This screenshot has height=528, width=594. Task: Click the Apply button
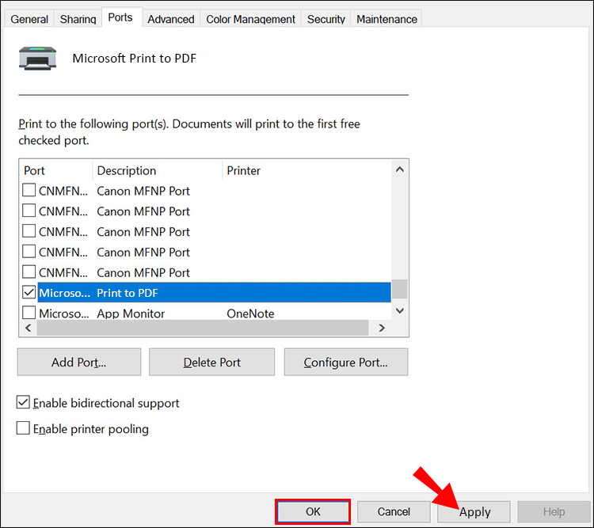tap(474, 511)
